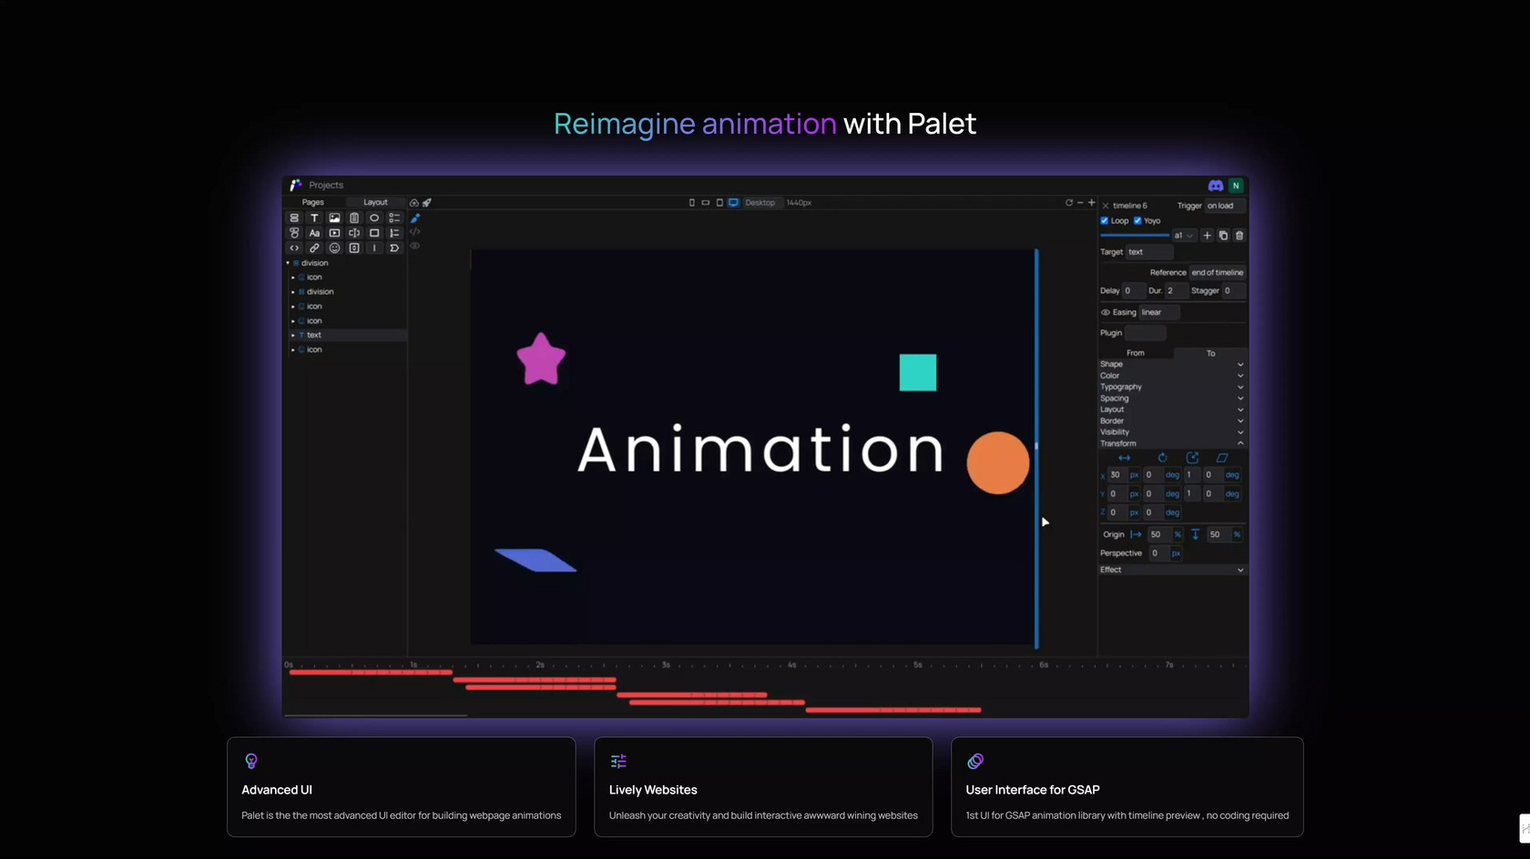The image size is (1530, 859).
Task: Open the Discord community link
Action: click(x=1216, y=186)
